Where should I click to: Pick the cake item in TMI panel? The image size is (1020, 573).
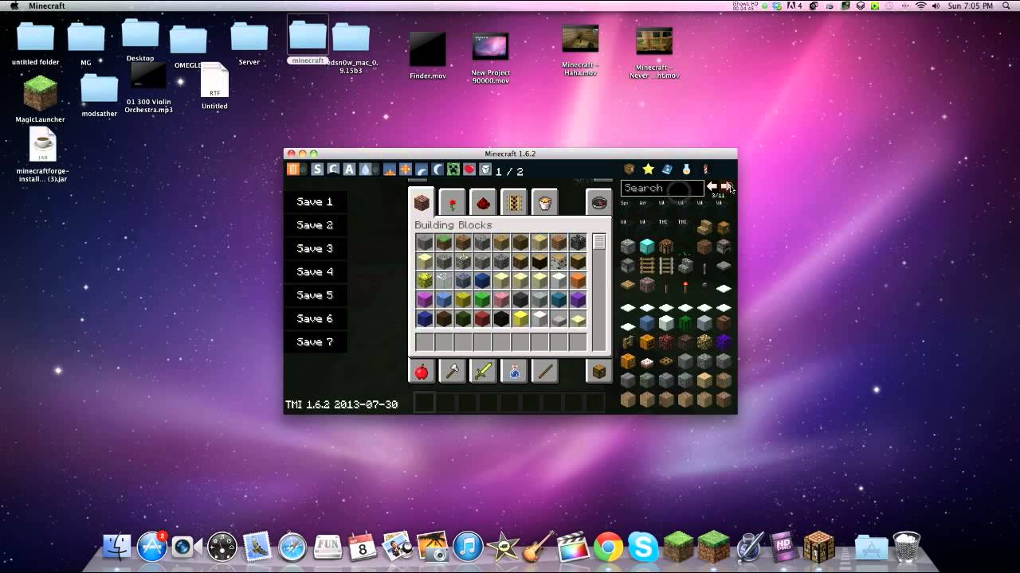(x=647, y=362)
